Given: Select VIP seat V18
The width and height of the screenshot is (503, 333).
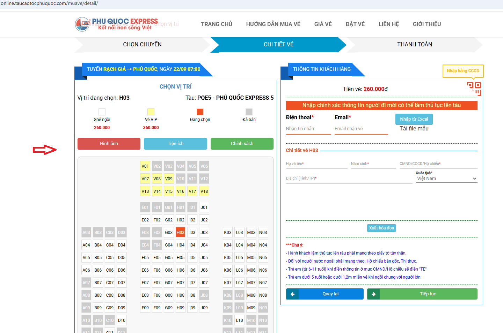Looking at the screenshot, I should [x=204, y=191].
